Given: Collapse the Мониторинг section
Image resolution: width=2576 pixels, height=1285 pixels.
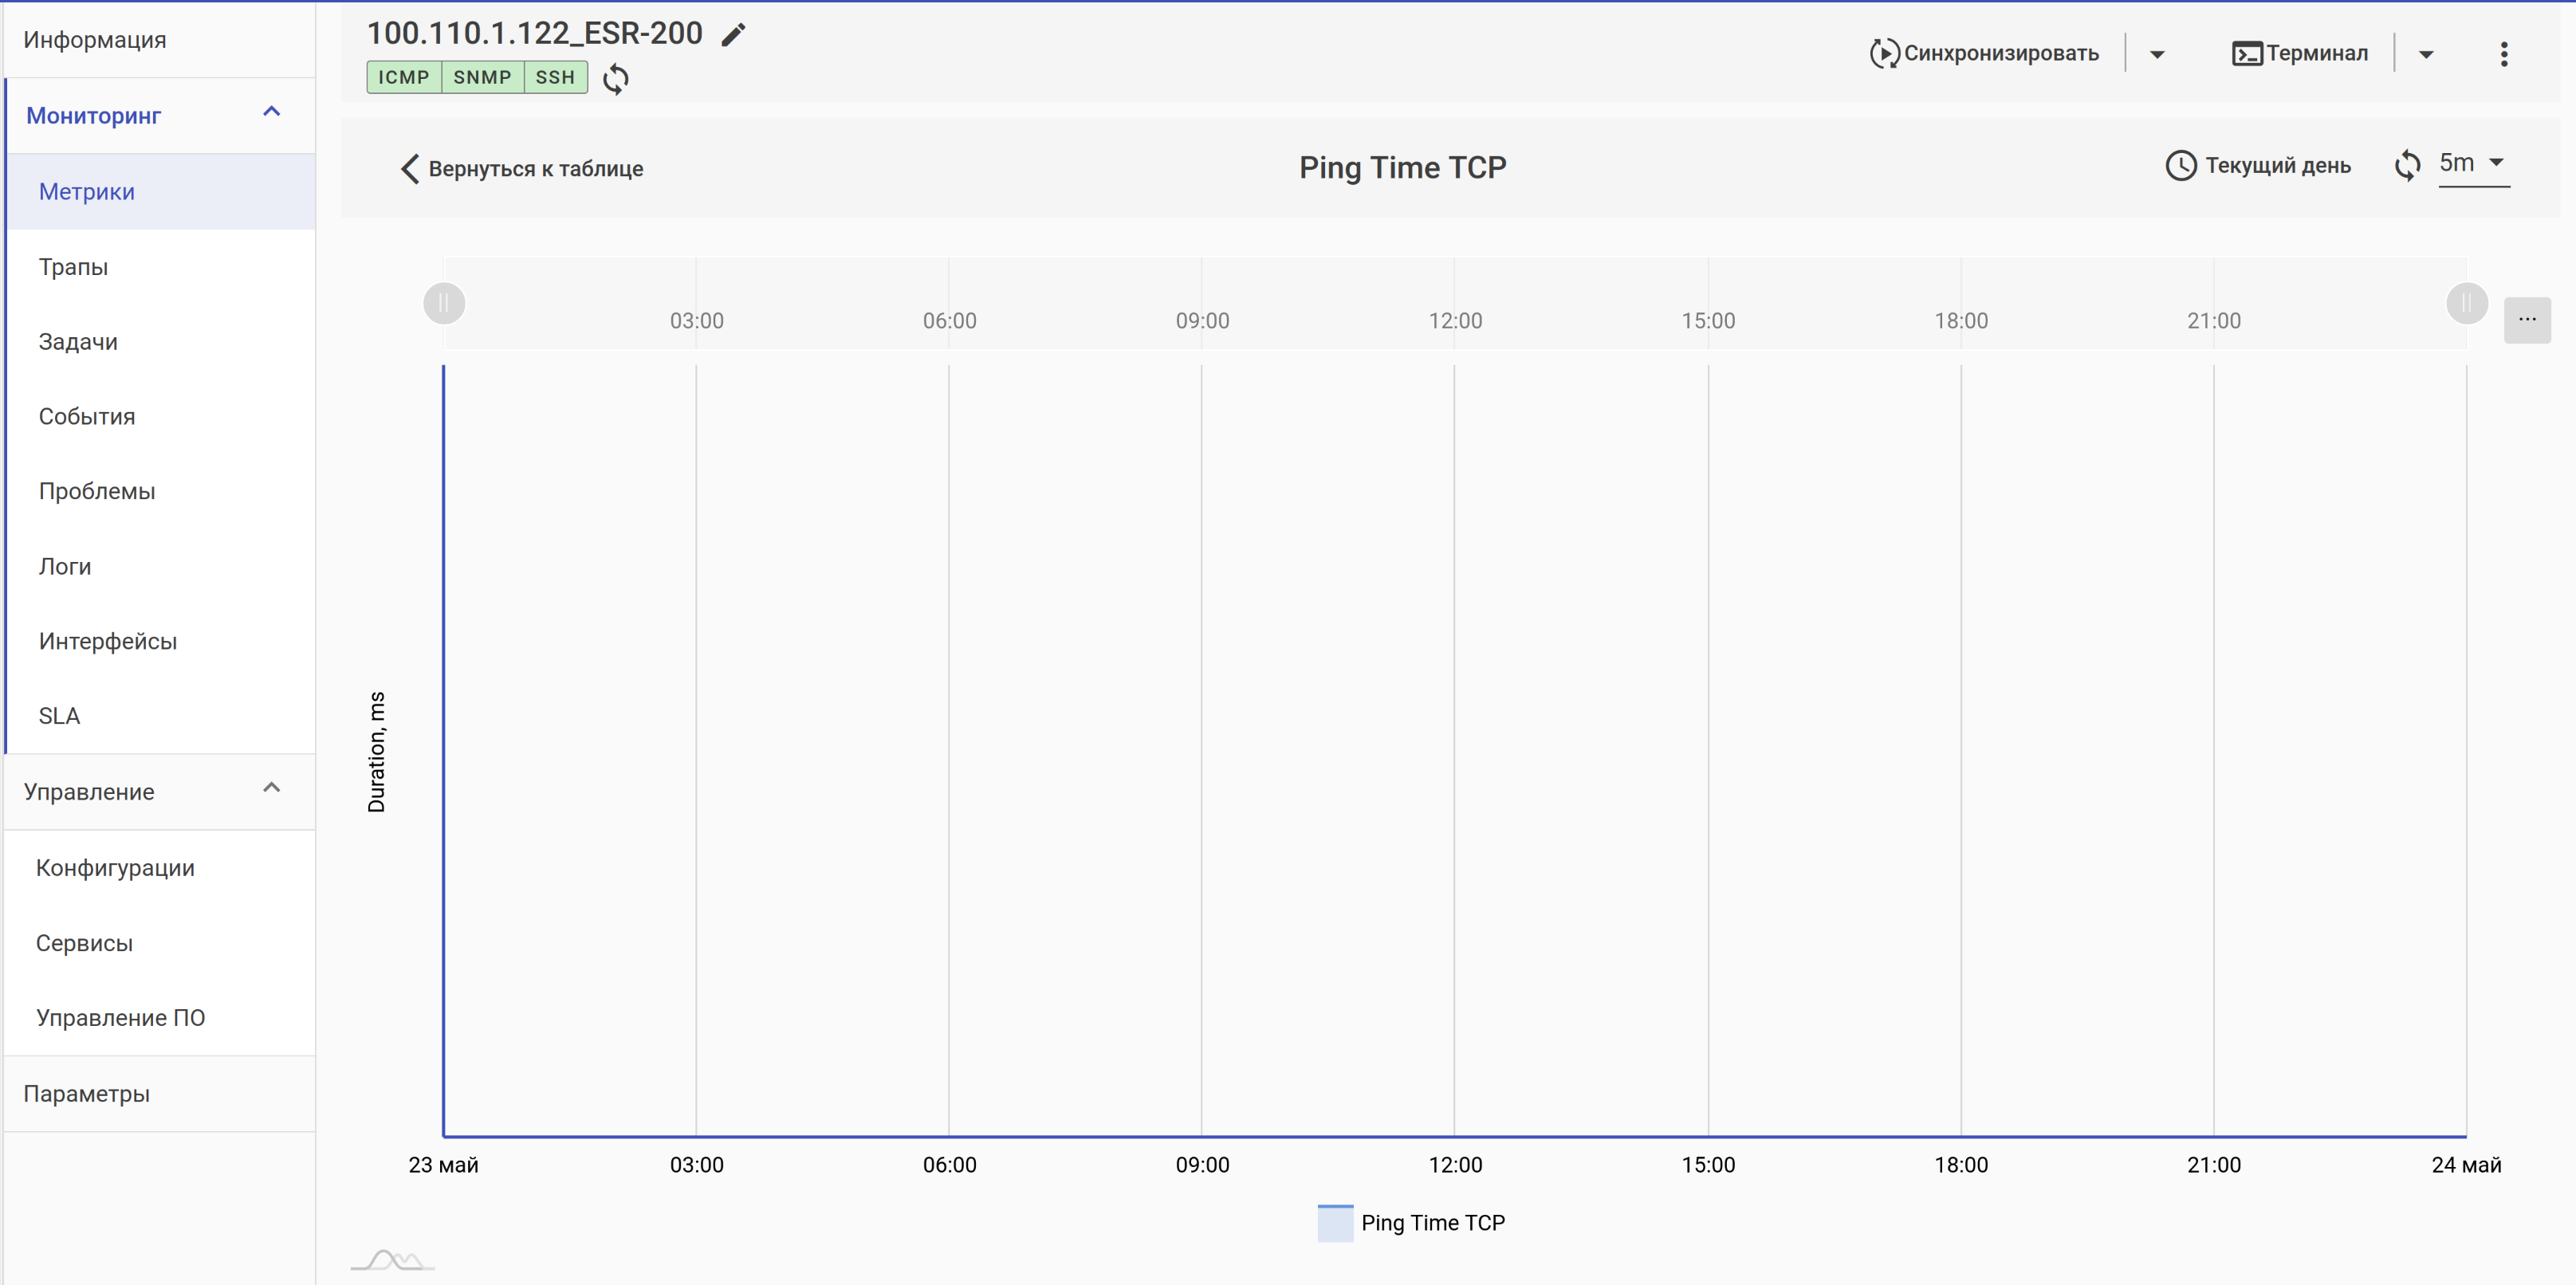Looking at the screenshot, I should click(x=271, y=113).
